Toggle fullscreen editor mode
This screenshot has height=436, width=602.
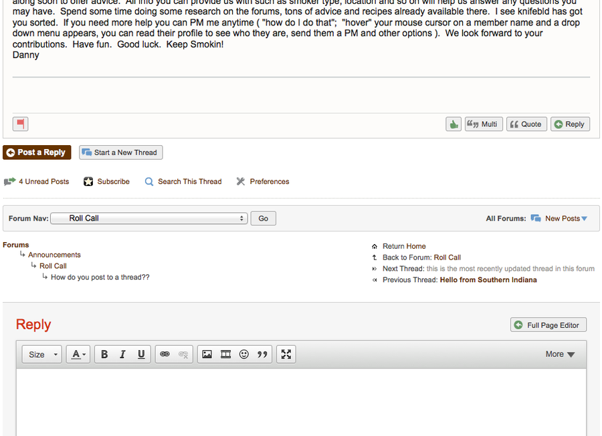point(286,354)
